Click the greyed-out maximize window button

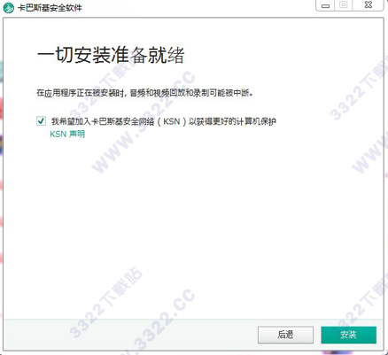[x=343, y=5]
